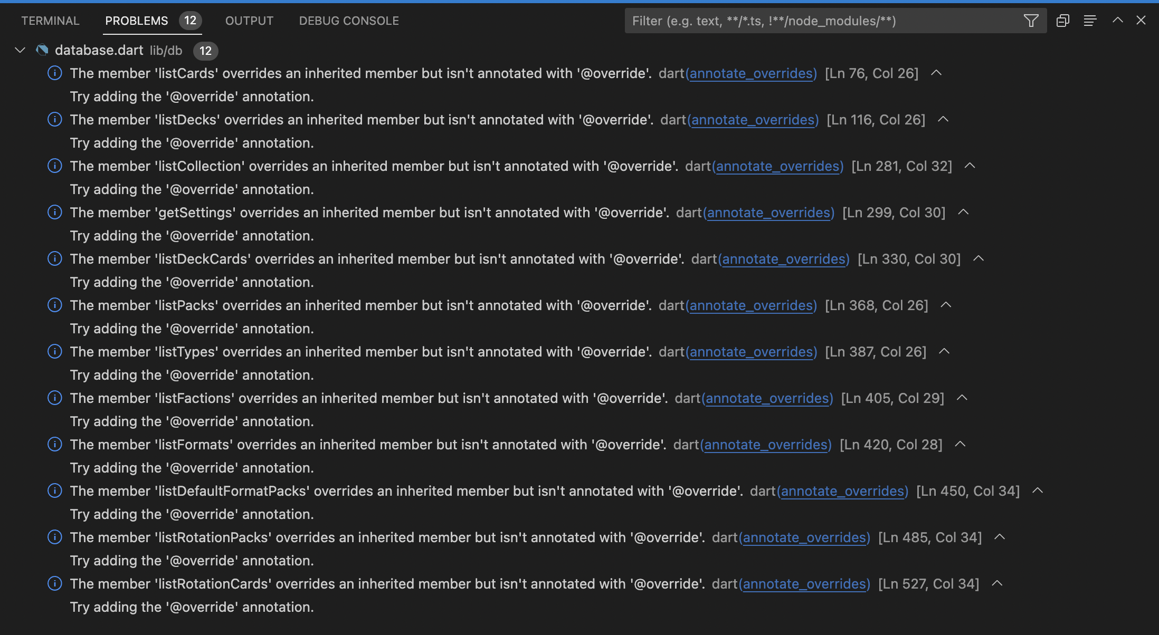Image resolution: width=1159 pixels, height=635 pixels.
Task: Switch Problems panel to table view
Action: 1062,21
